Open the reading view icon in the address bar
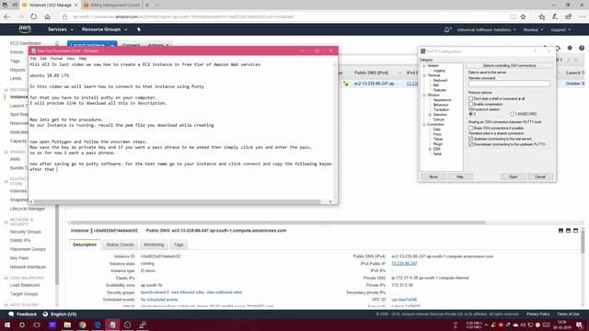The image size is (589, 331). tap(514, 17)
